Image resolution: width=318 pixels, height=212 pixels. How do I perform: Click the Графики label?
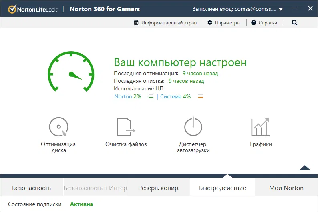[261, 144]
